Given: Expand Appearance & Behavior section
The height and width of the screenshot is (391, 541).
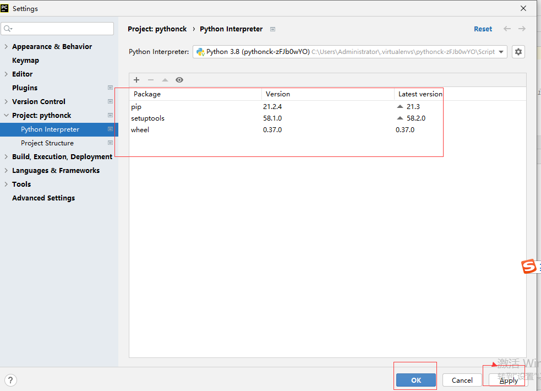Looking at the screenshot, I should click(x=6, y=46).
